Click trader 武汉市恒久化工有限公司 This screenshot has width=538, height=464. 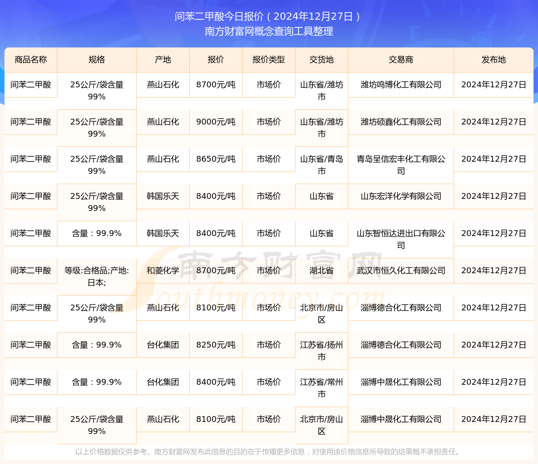(401, 271)
